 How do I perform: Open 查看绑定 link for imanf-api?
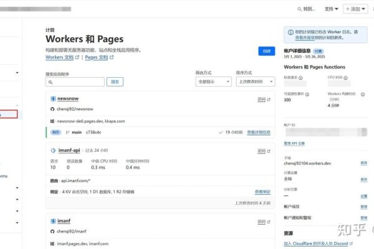tap(262, 192)
